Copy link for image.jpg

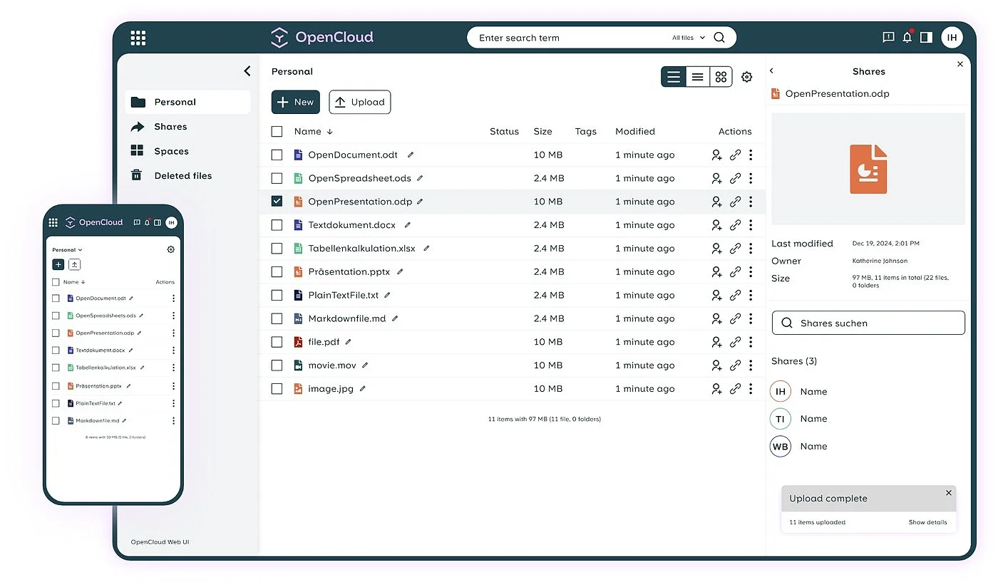click(x=735, y=389)
